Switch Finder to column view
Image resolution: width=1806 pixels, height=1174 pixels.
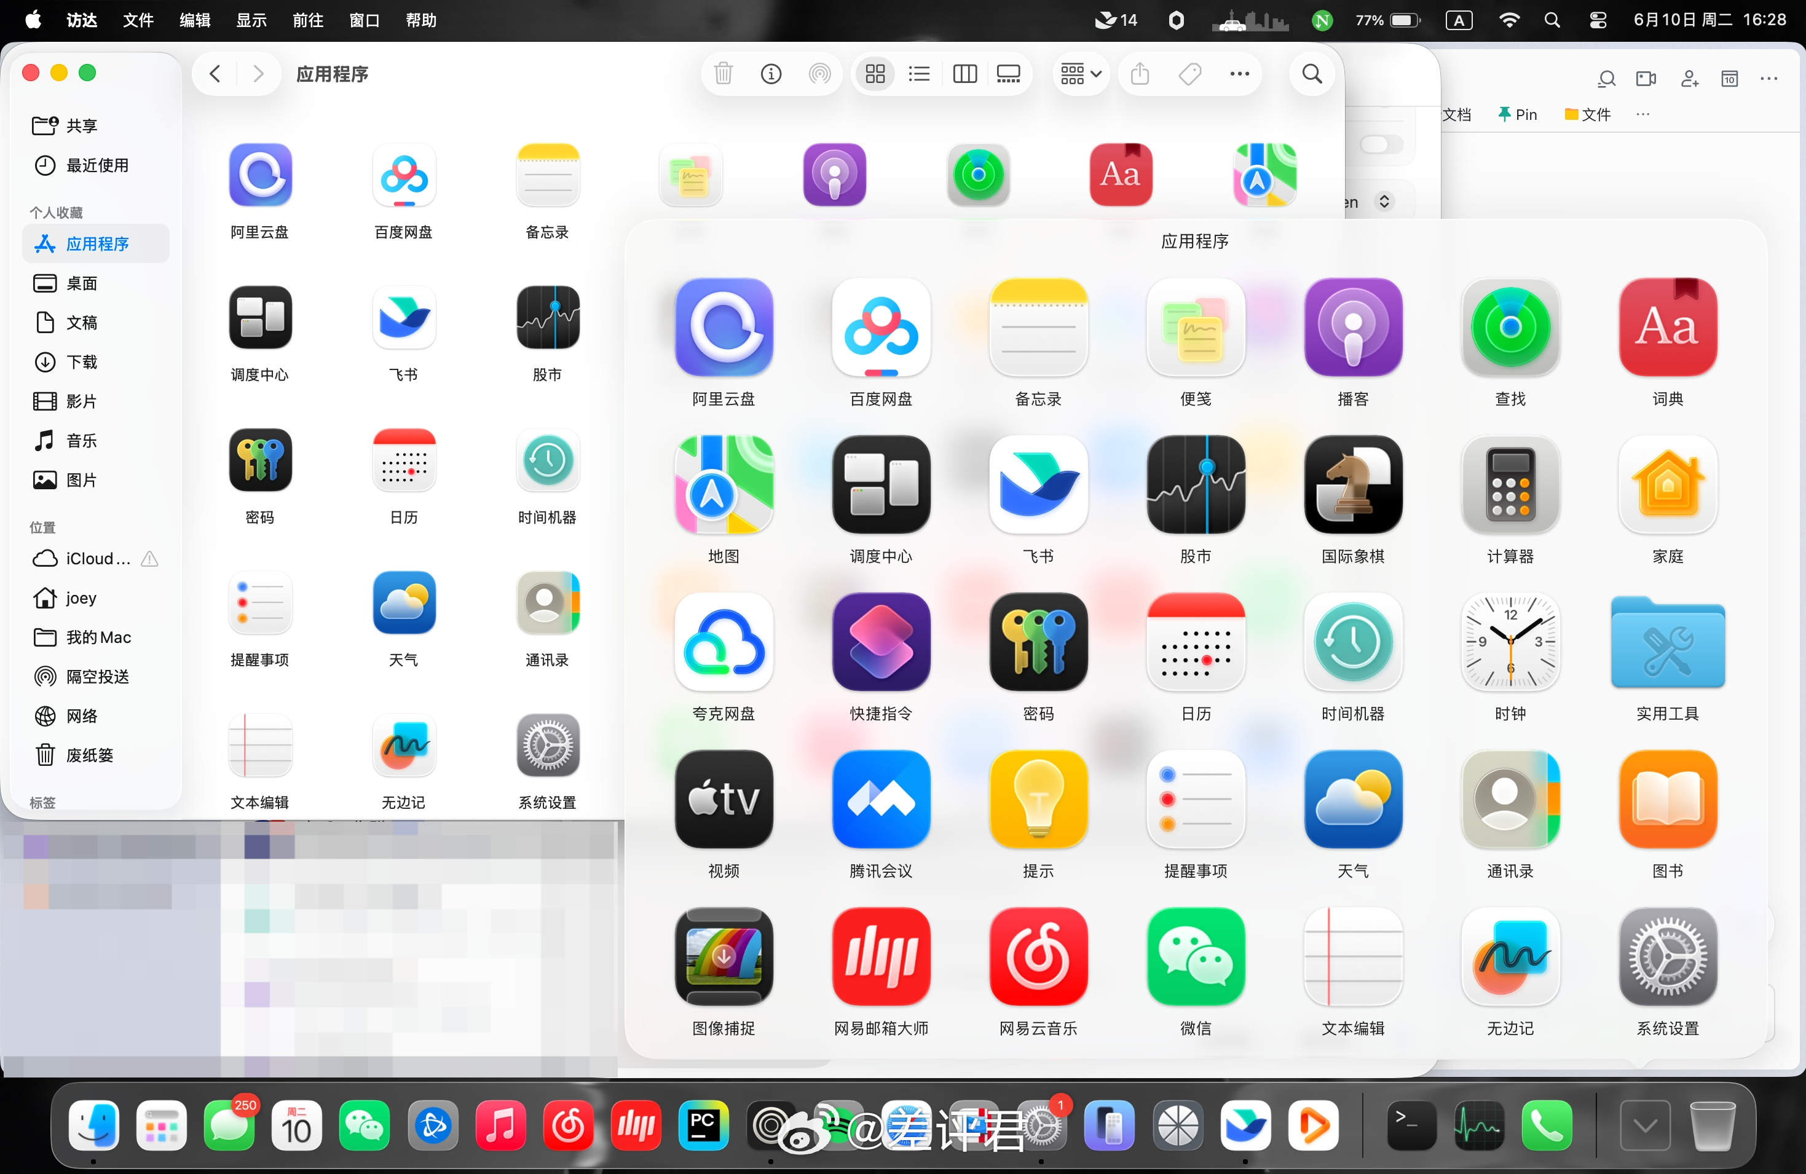click(964, 74)
